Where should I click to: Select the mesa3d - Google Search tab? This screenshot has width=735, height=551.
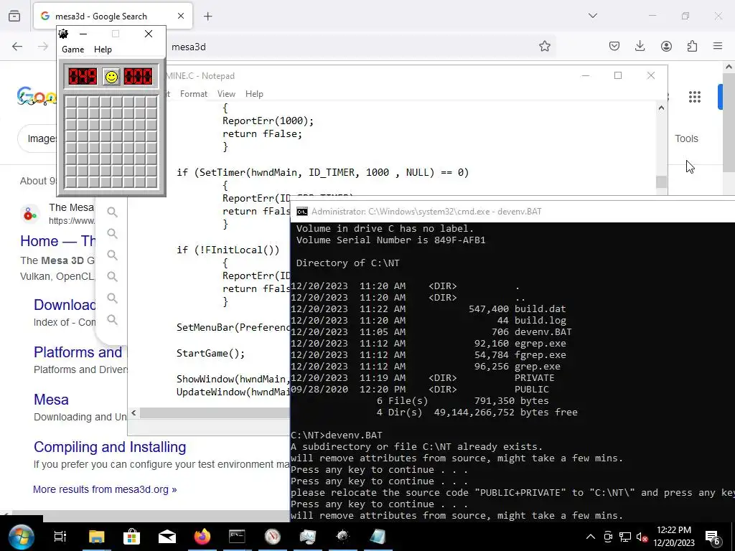coord(113,16)
